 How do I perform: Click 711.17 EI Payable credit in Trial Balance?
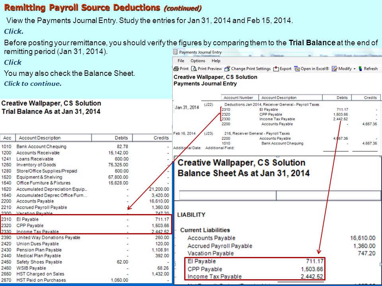[x=162, y=219]
